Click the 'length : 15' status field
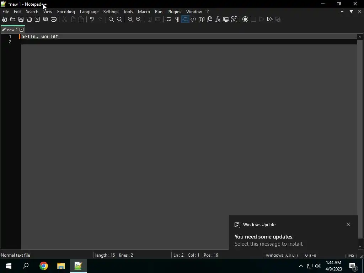The image size is (364, 273). point(105,255)
